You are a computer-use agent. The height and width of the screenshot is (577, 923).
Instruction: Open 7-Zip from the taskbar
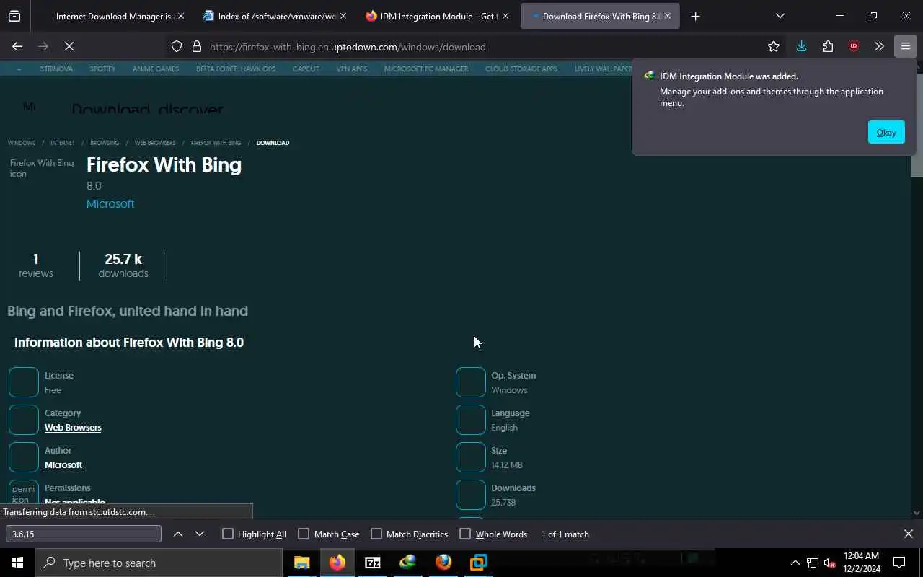tap(372, 563)
